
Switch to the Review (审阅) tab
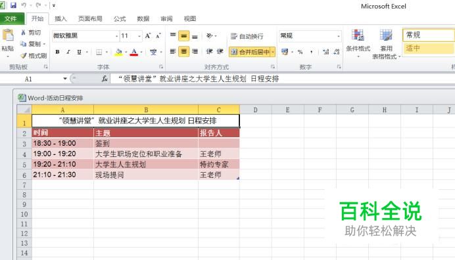point(166,18)
